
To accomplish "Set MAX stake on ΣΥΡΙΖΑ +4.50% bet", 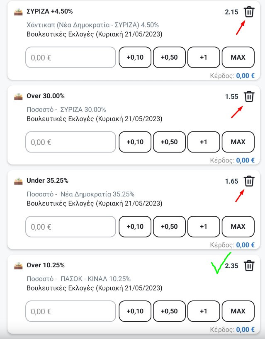I will coord(238,57).
